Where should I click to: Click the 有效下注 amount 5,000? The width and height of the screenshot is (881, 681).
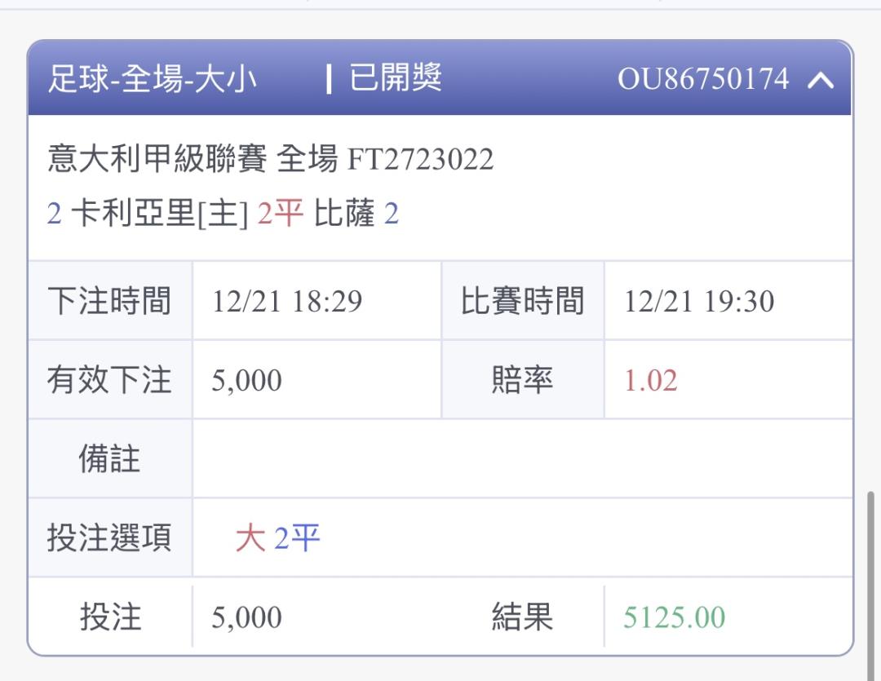(x=246, y=381)
